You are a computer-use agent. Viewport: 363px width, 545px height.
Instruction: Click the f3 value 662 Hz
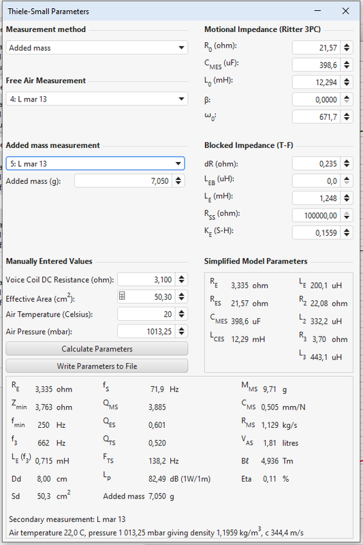pos(52,443)
